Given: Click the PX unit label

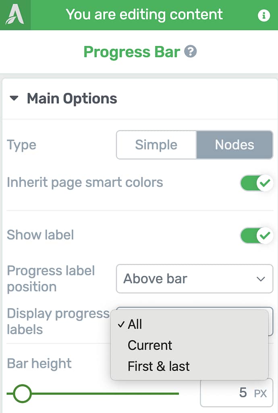Looking at the screenshot, I should point(260,394).
